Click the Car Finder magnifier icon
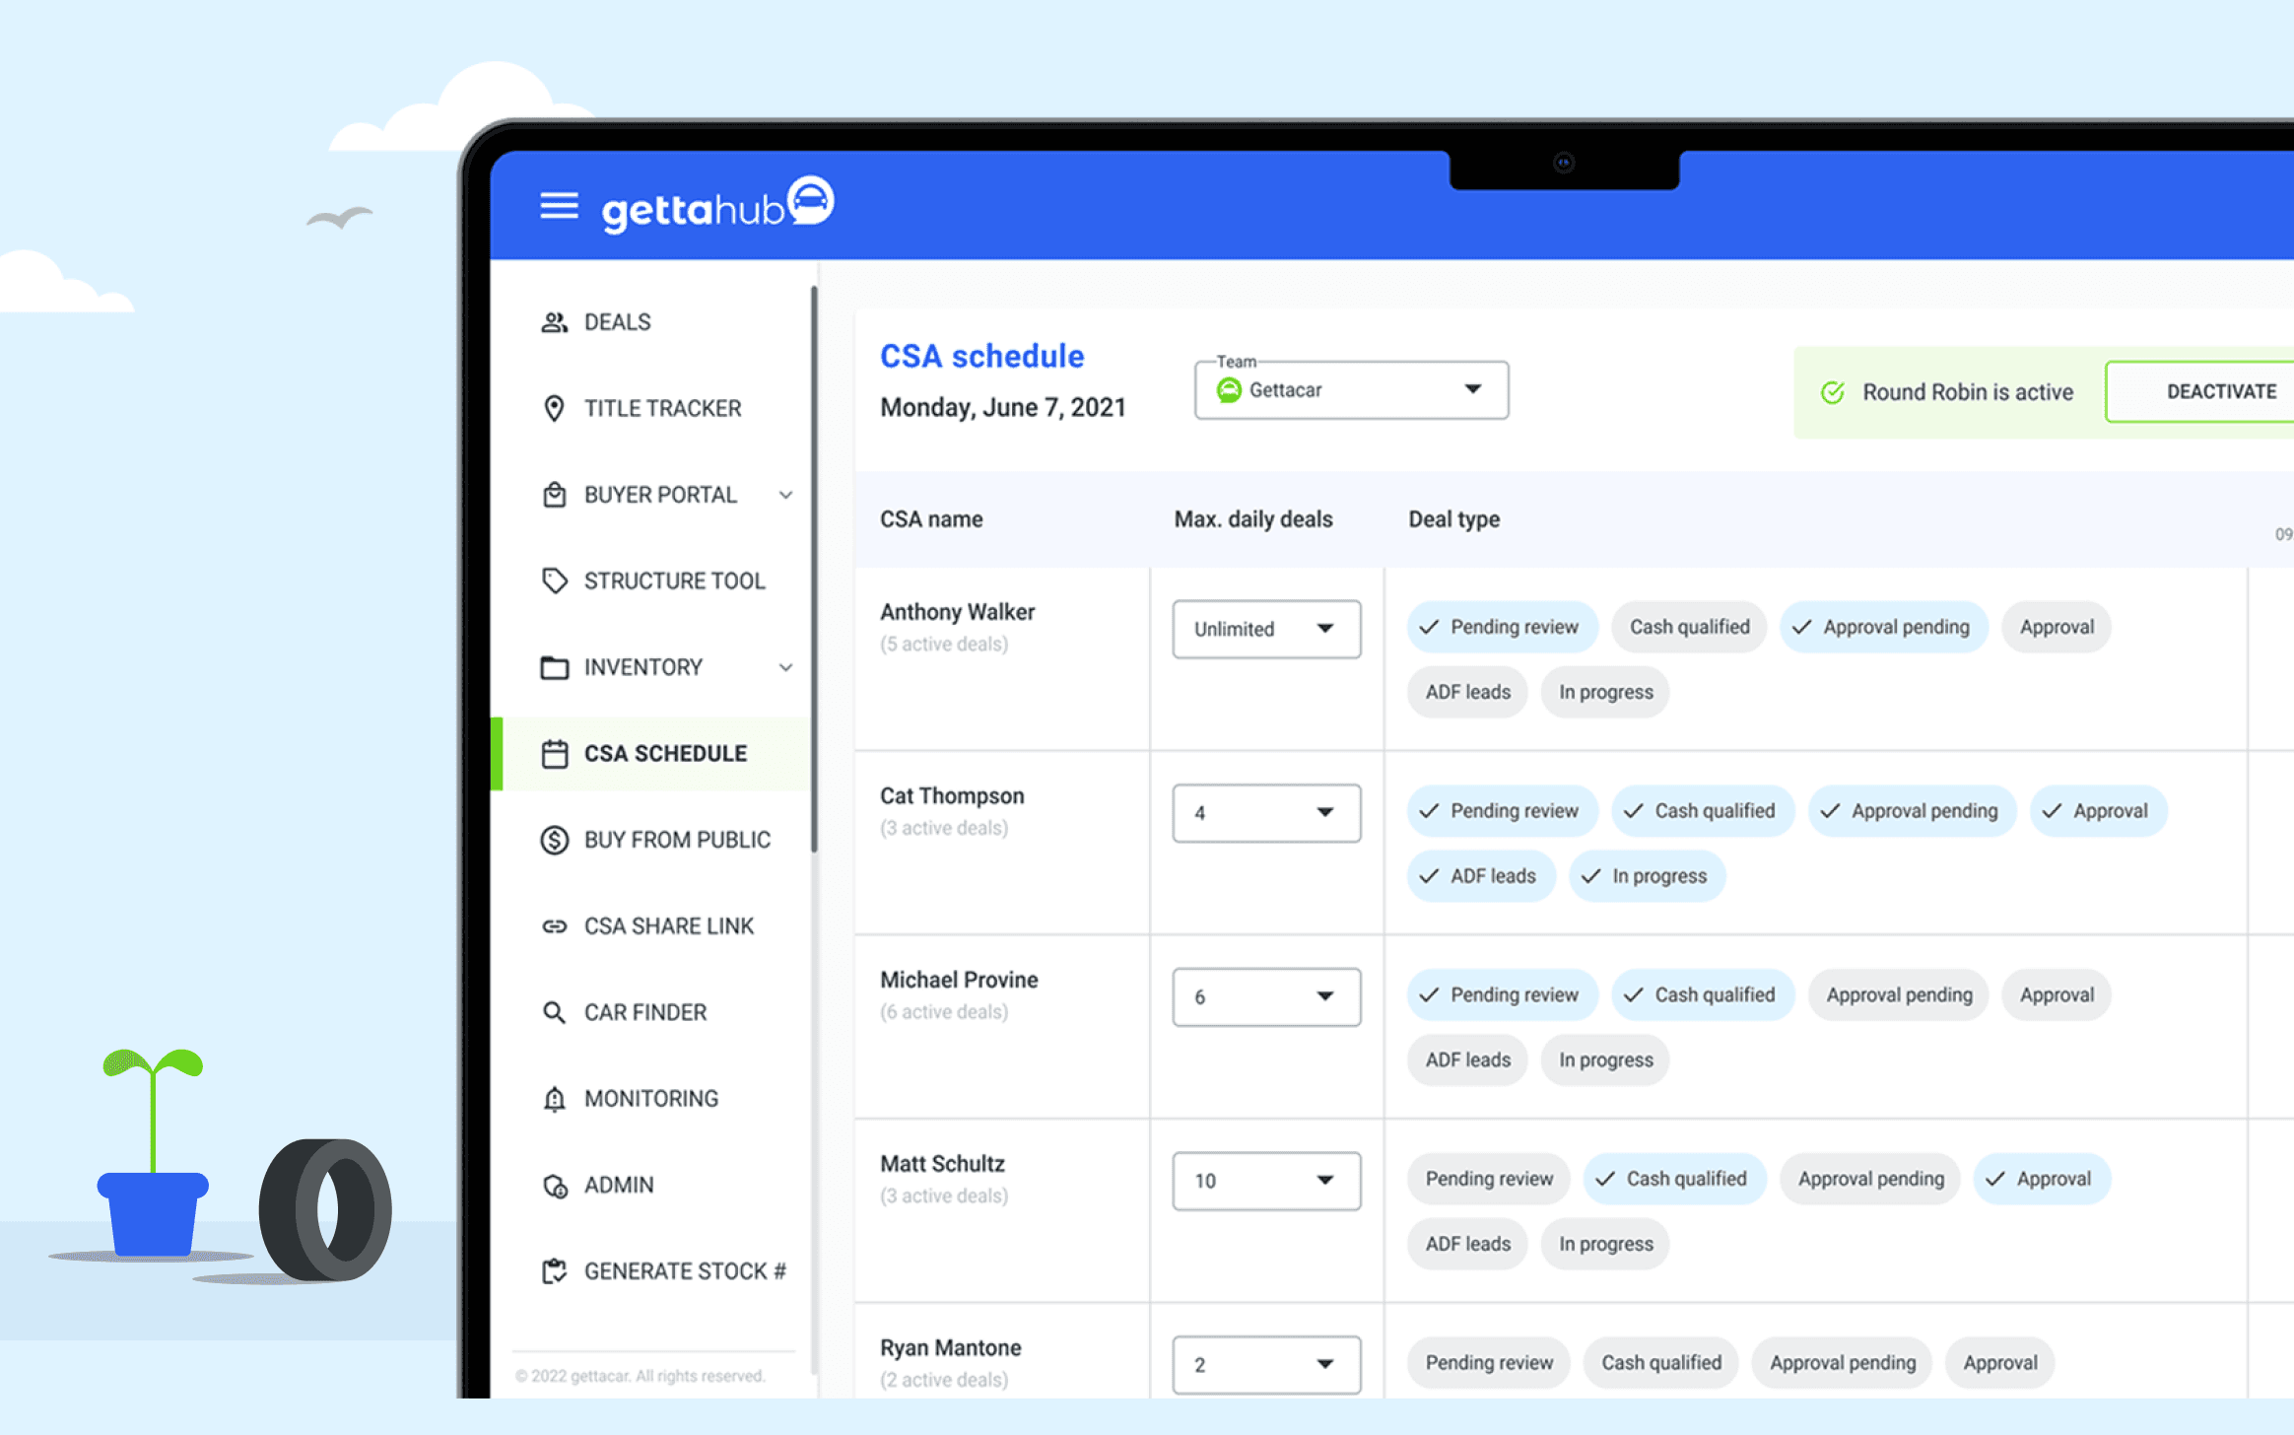 (x=554, y=1012)
